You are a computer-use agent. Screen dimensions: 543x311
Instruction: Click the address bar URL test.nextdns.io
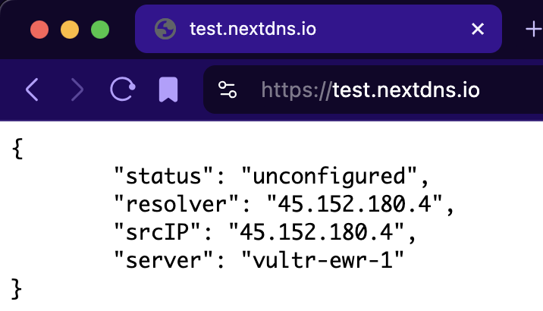click(x=406, y=90)
